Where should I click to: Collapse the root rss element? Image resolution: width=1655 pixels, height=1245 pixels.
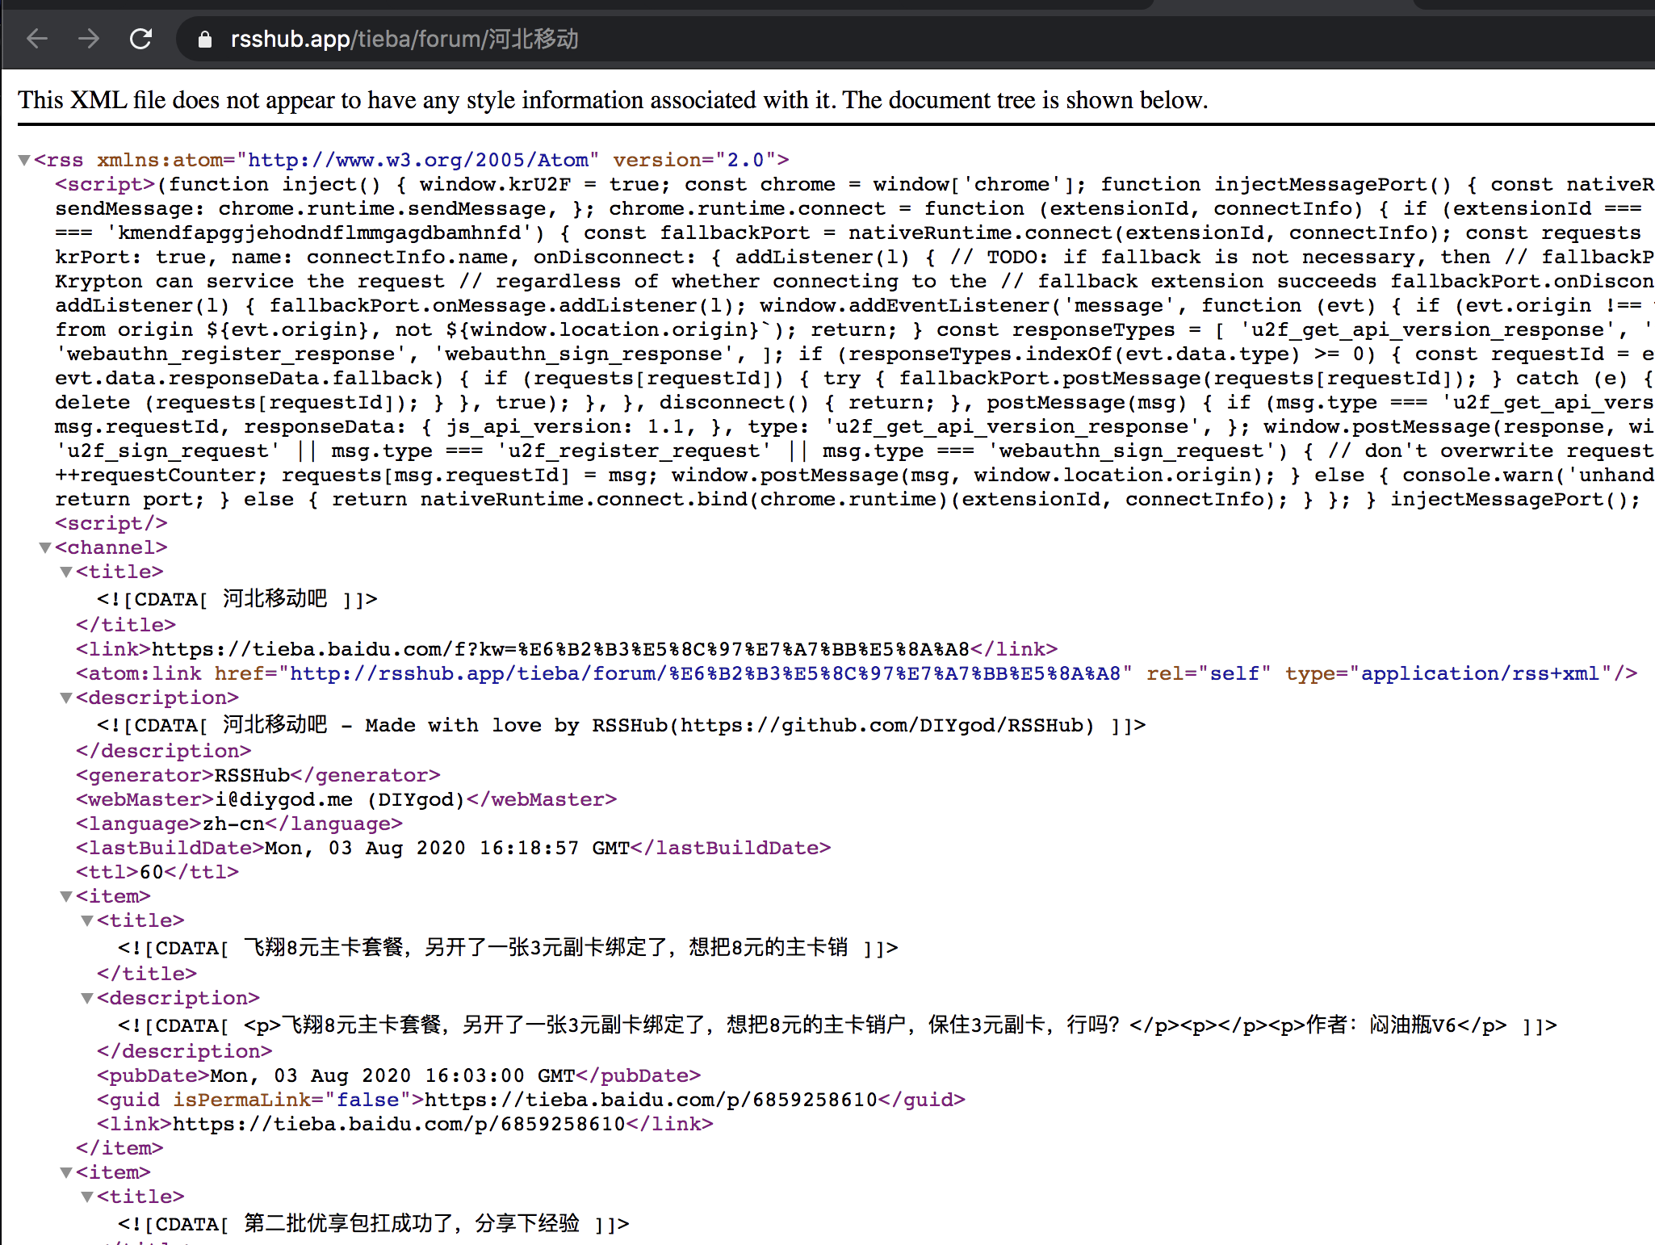(x=23, y=159)
